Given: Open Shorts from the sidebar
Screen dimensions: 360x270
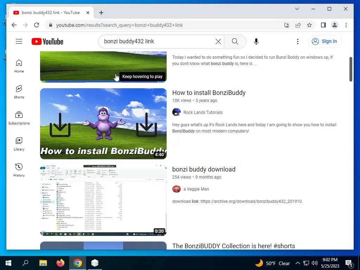Looking at the screenshot, I should [19, 92].
